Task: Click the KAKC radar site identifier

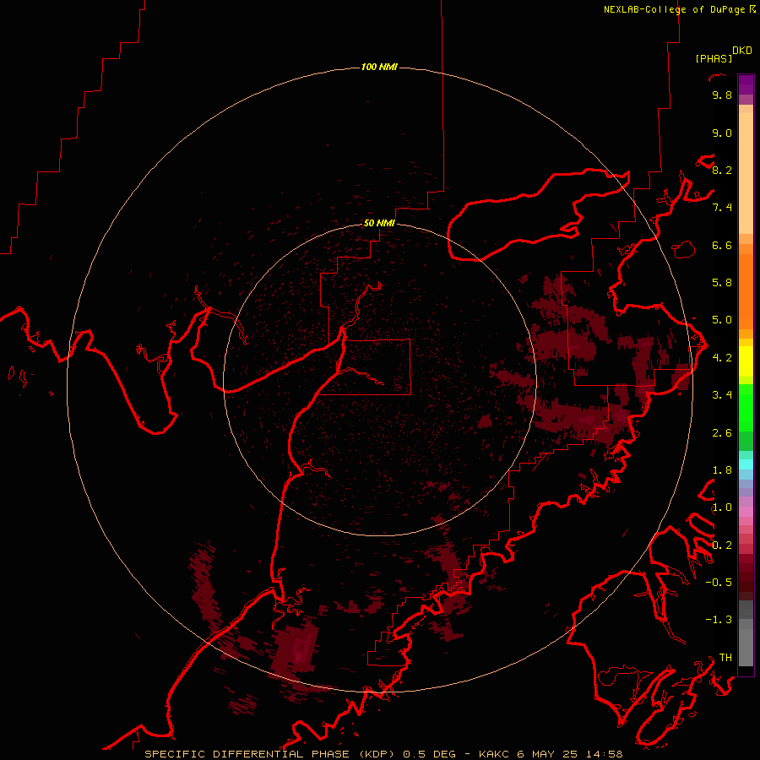Action: 495,754
